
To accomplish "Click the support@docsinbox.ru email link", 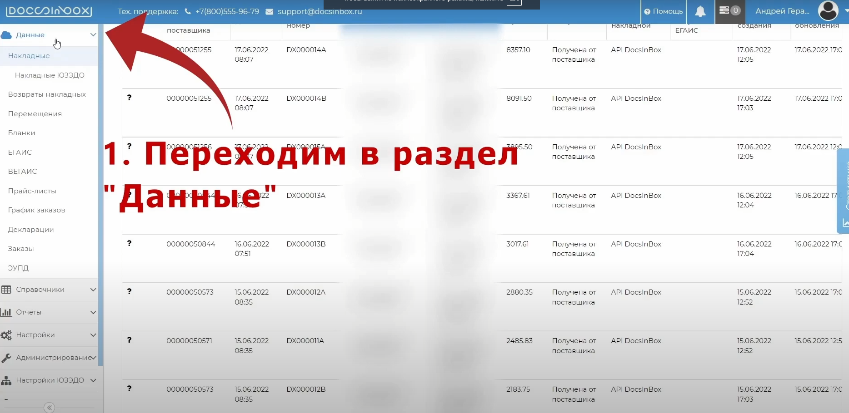I will pos(320,11).
